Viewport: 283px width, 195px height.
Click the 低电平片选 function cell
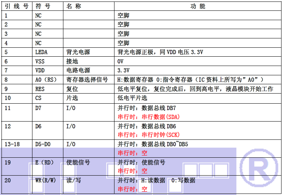click(132, 98)
